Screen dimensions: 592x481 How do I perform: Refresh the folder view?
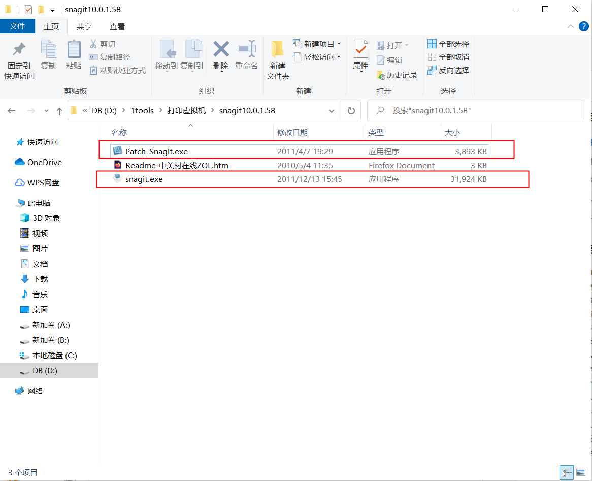[351, 110]
